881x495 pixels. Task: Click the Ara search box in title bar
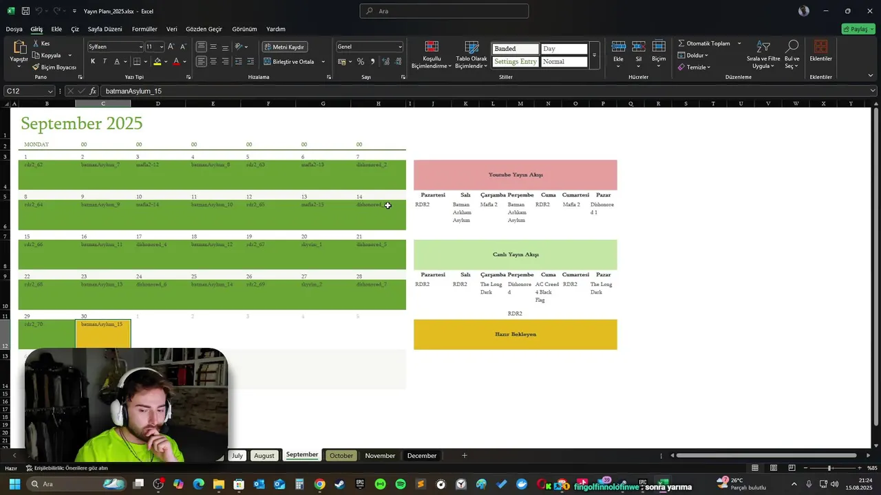pos(444,11)
